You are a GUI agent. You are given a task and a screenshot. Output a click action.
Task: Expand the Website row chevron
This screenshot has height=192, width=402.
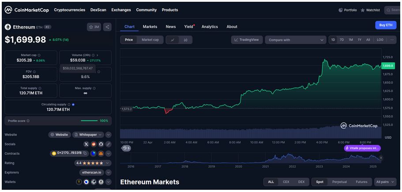coord(108,135)
